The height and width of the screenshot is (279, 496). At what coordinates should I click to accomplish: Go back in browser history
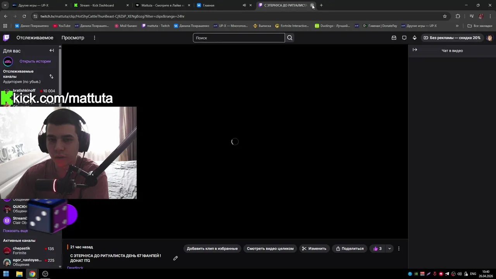click(x=5, y=16)
